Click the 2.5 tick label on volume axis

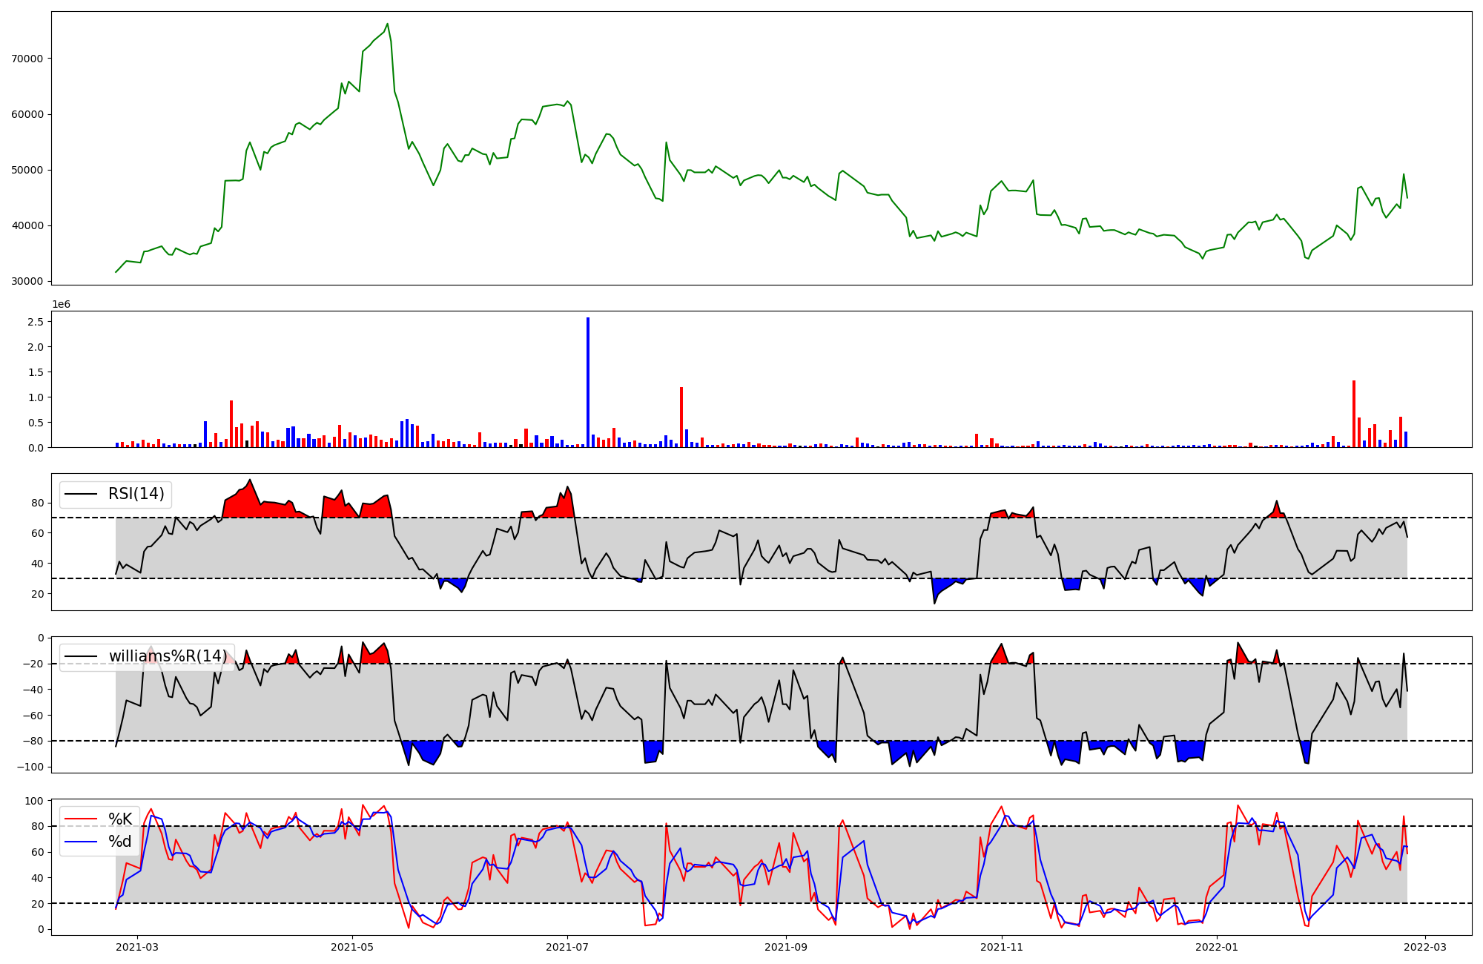(37, 322)
